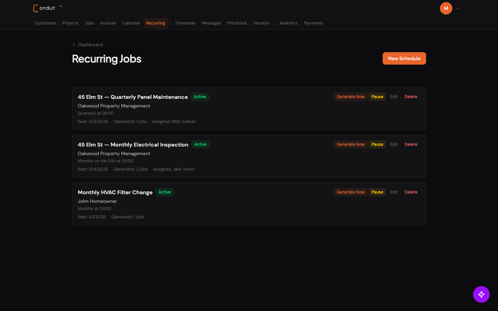Generate Now for Monthly HVAC Filter Change

351,192
